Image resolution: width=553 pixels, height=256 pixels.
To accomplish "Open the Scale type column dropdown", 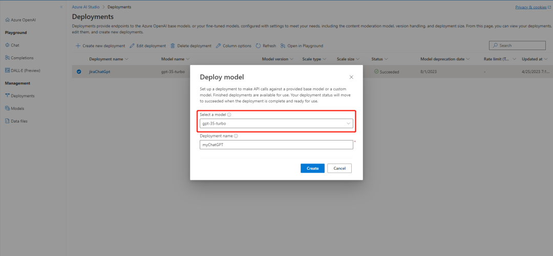I will [x=324, y=59].
